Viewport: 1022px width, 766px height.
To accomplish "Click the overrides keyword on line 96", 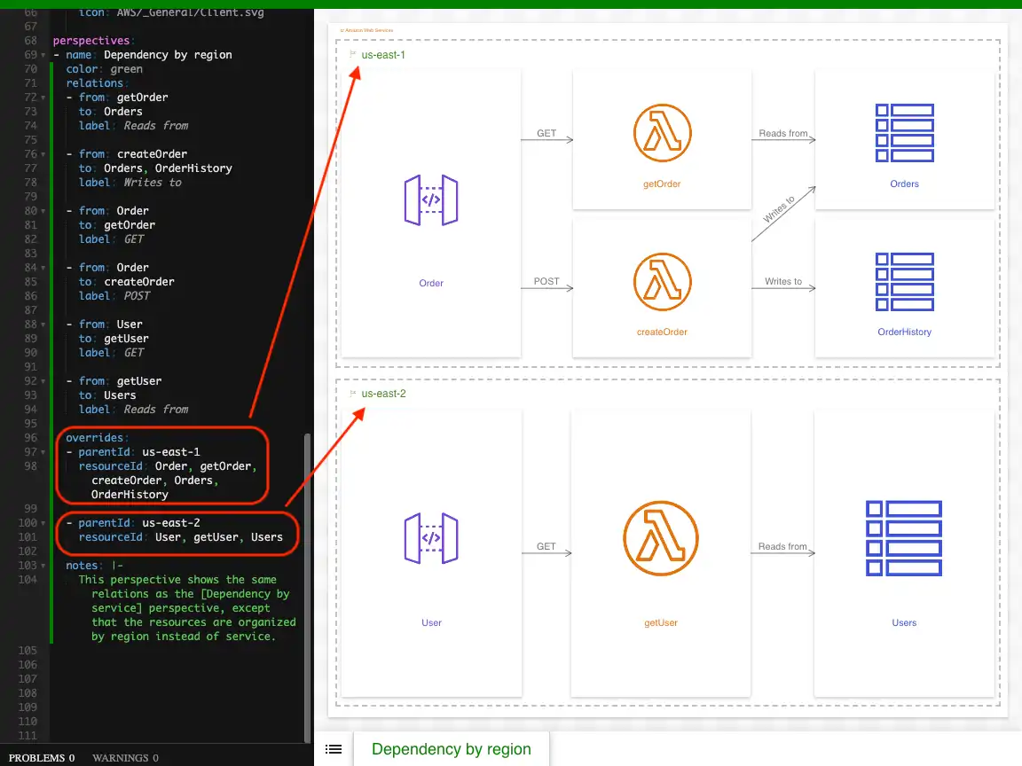I will point(95,438).
